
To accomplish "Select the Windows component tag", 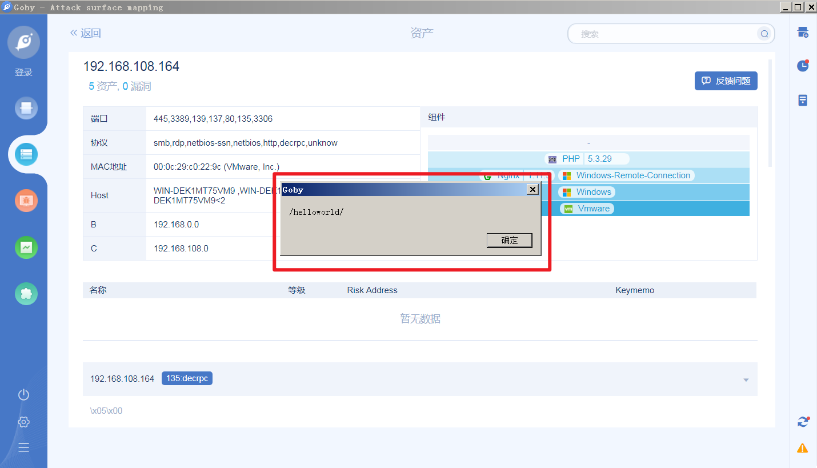I will point(587,192).
